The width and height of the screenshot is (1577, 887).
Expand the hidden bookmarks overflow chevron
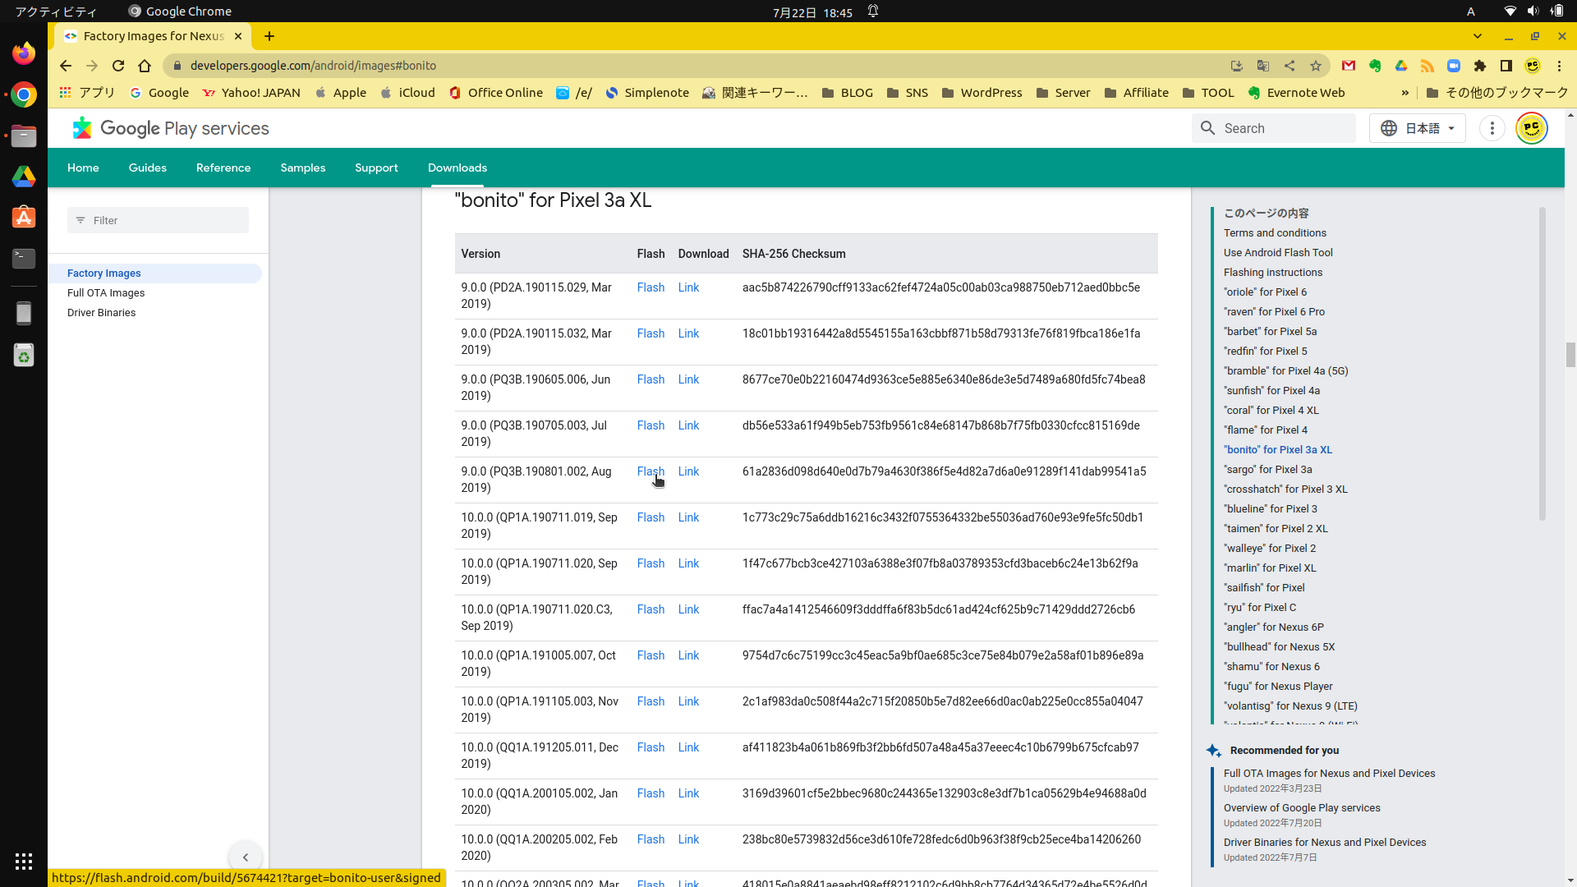[x=1405, y=93]
